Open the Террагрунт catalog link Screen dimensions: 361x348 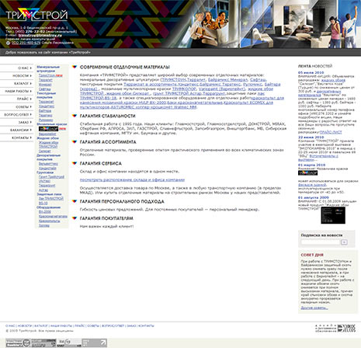click(x=47, y=186)
